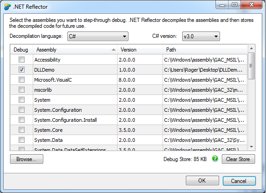Click the Debug Store: 85 KB label
Screen dimensions: 266x193
coord(185,159)
